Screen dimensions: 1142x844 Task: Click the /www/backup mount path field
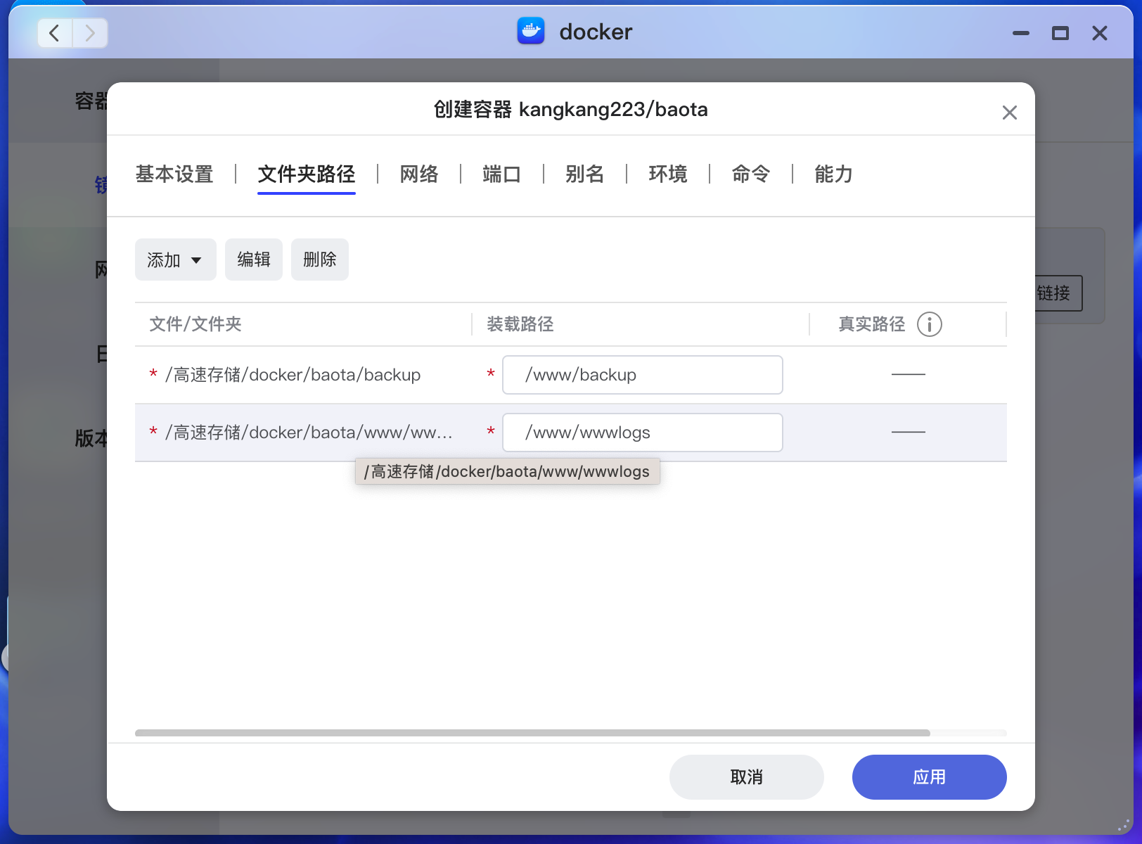point(643,375)
